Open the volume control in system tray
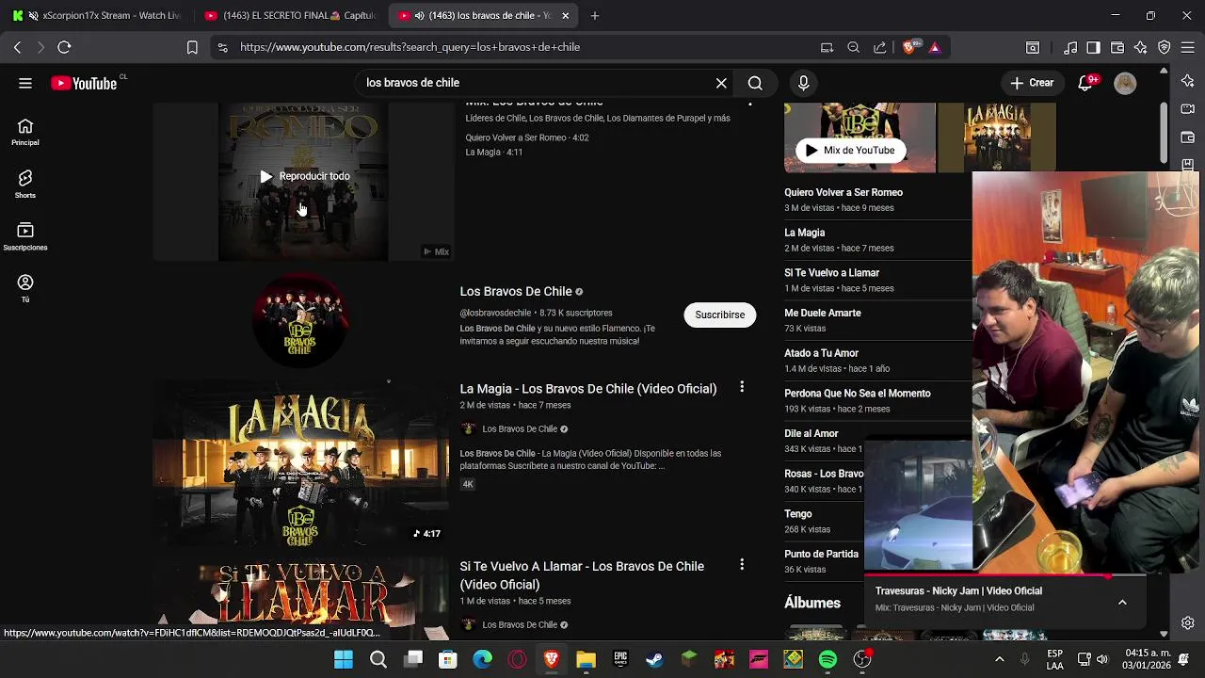 1102,659
